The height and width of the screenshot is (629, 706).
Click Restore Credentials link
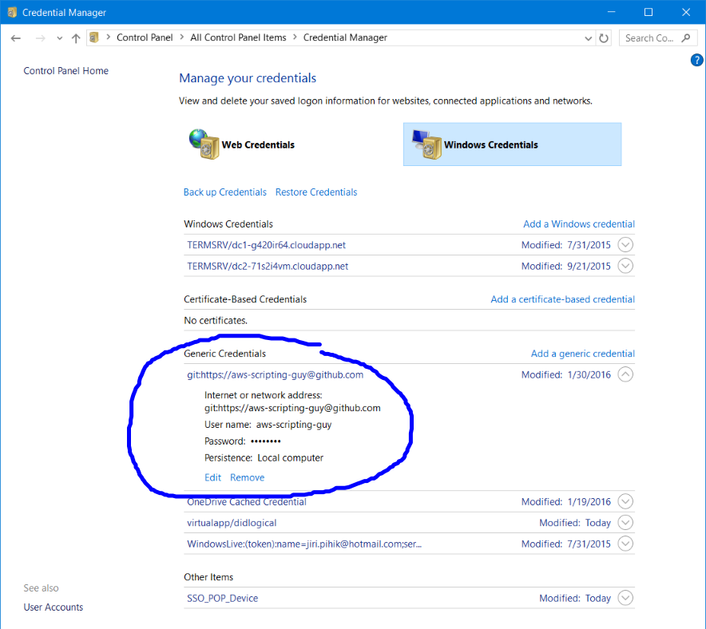click(x=316, y=192)
